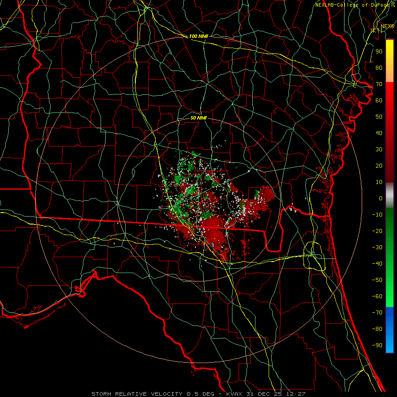Click the "-70" scale label

coord(377,312)
